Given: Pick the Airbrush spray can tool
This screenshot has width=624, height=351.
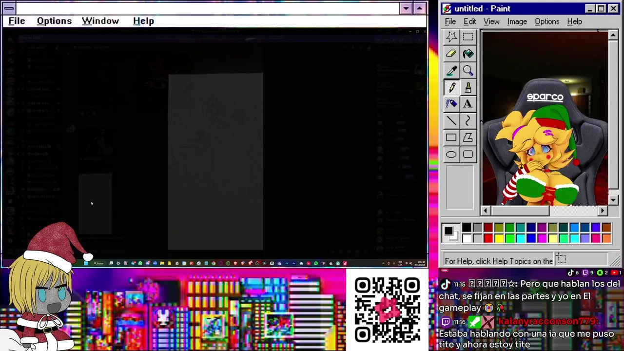Looking at the screenshot, I should click(451, 104).
